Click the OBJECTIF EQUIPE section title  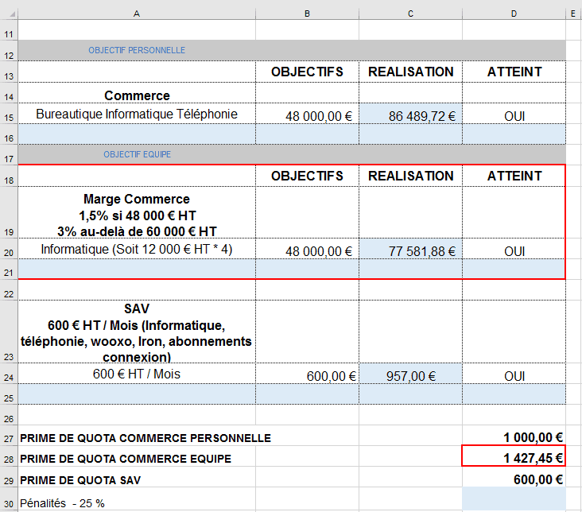point(137,154)
